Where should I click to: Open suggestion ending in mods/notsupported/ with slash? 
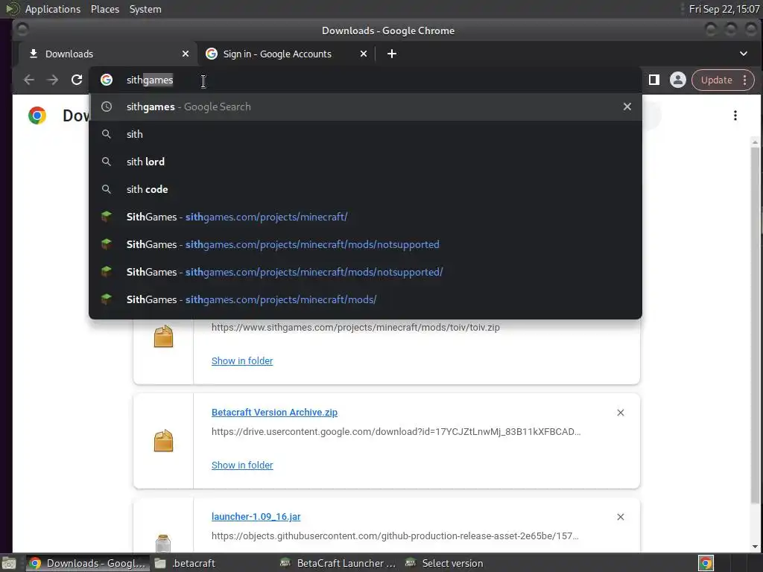pos(365,272)
